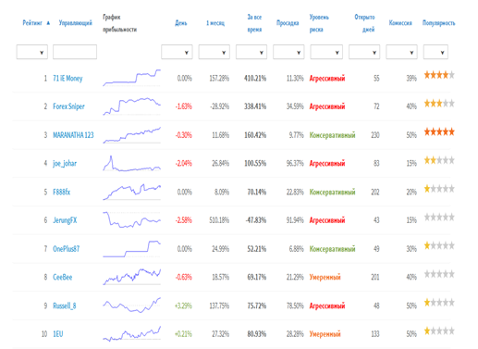Viewport: 478px width, 349px height.
Task: Open the F888fx manager link
Action: (x=62, y=192)
